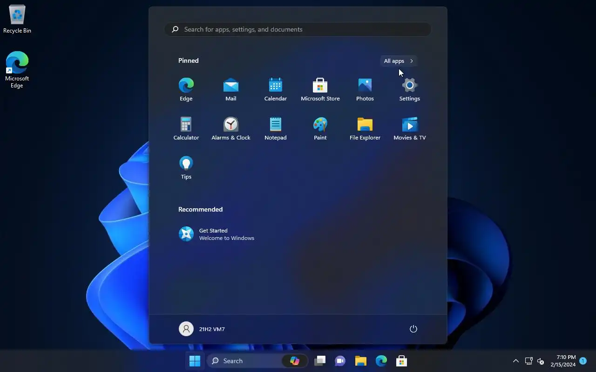596x372 pixels.
Task: Open Microsoft Store from pinned apps
Action: [320, 90]
